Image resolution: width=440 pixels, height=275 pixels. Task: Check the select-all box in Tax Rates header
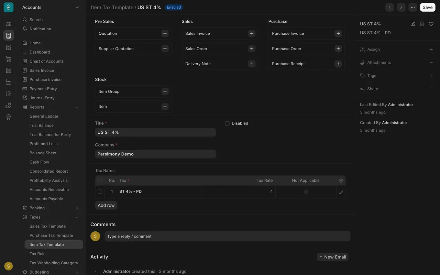[100, 180]
